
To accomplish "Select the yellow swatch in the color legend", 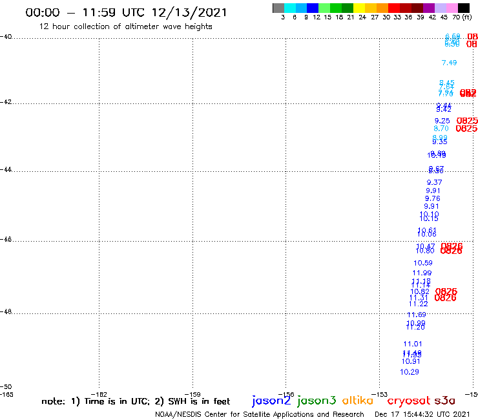I will tap(359, 8).
